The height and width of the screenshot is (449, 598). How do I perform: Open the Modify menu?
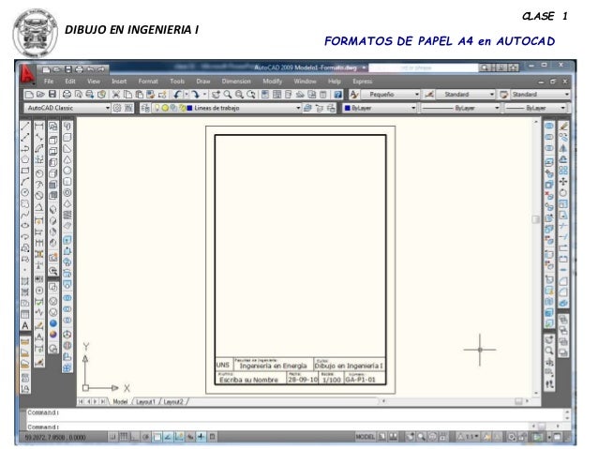(273, 82)
